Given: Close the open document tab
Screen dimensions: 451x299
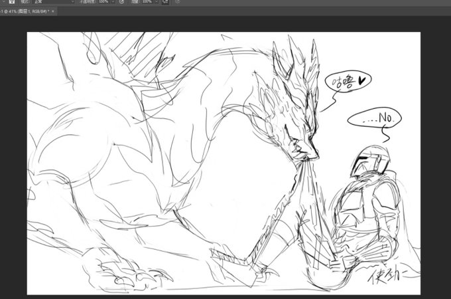Looking at the screenshot, I should tap(53, 11).
